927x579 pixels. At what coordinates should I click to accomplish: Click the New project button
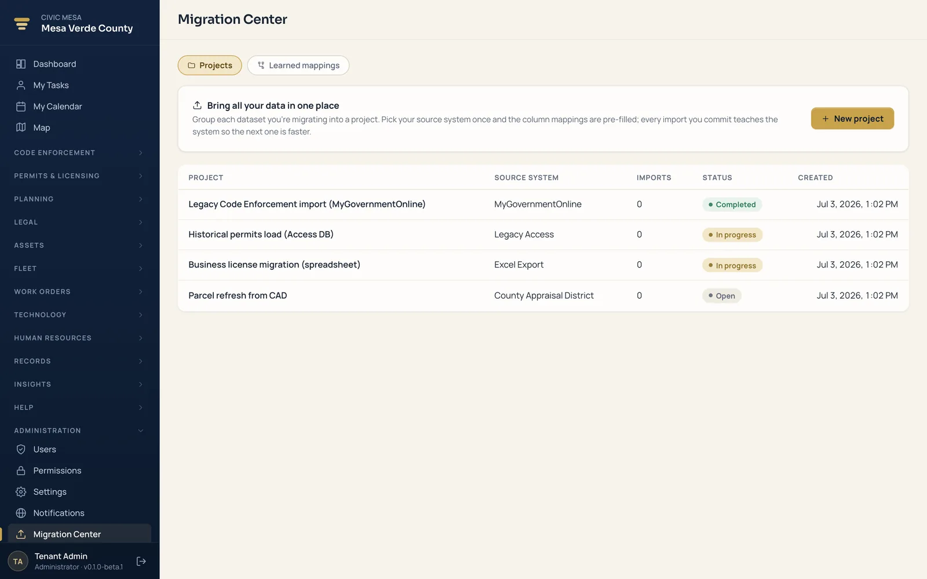tap(852, 119)
